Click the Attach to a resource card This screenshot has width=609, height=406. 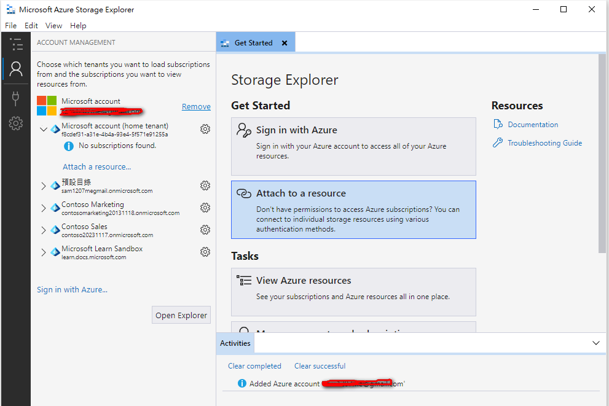(x=353, y=209)
